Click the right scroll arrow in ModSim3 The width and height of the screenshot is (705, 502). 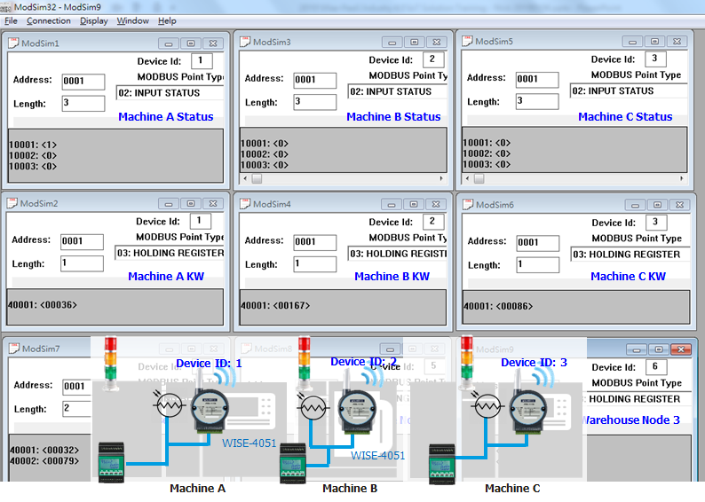pyautogui.click(x=441, y=178)
